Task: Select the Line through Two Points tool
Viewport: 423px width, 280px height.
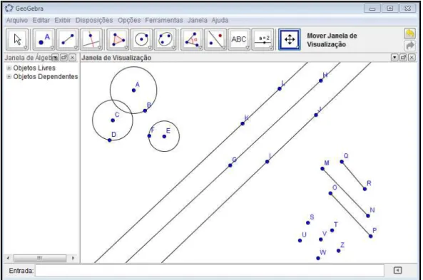Action: tap(68, 40)
